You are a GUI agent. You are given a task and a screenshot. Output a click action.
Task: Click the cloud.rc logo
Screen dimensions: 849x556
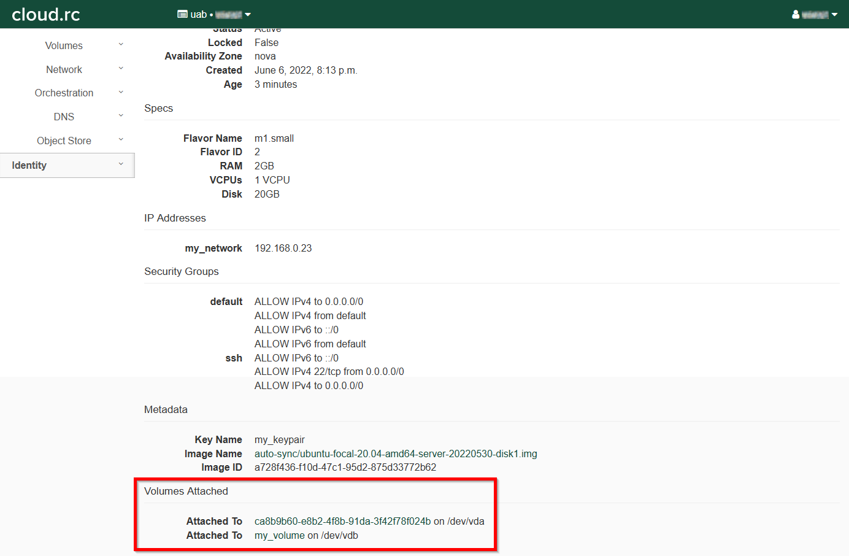(x=46, y=14)
